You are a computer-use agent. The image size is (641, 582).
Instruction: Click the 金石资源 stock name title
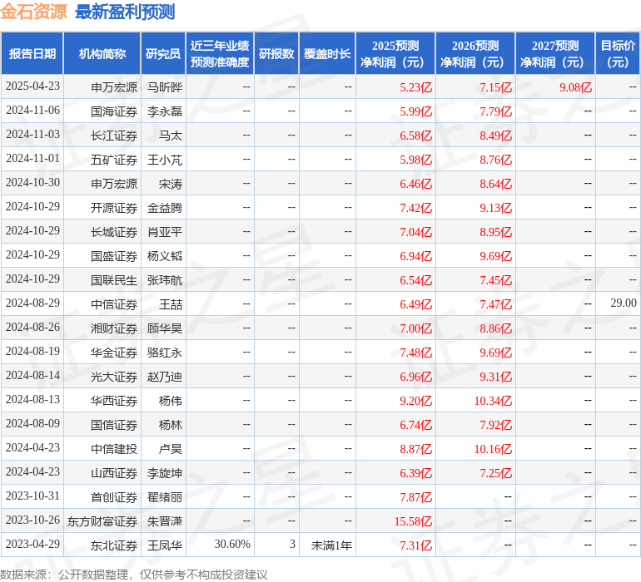[34, 12]
